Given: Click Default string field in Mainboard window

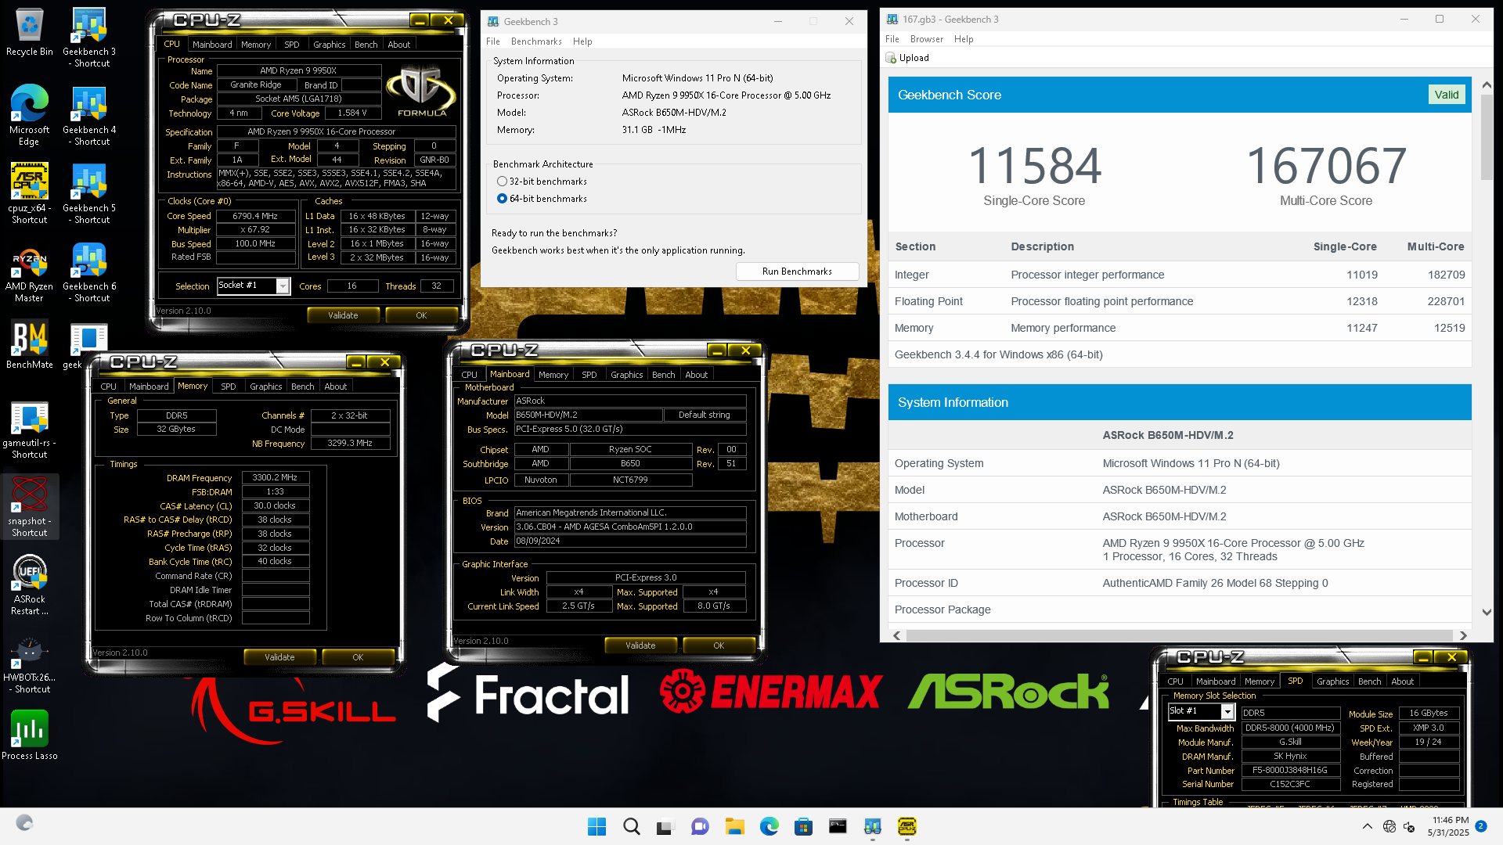Looking at the screenshot, I should pyautogui.click(x=705, y=415).
